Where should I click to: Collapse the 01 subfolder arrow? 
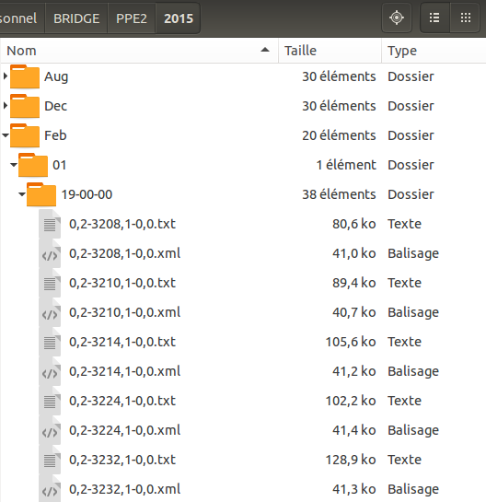click(x=14, y=165)
